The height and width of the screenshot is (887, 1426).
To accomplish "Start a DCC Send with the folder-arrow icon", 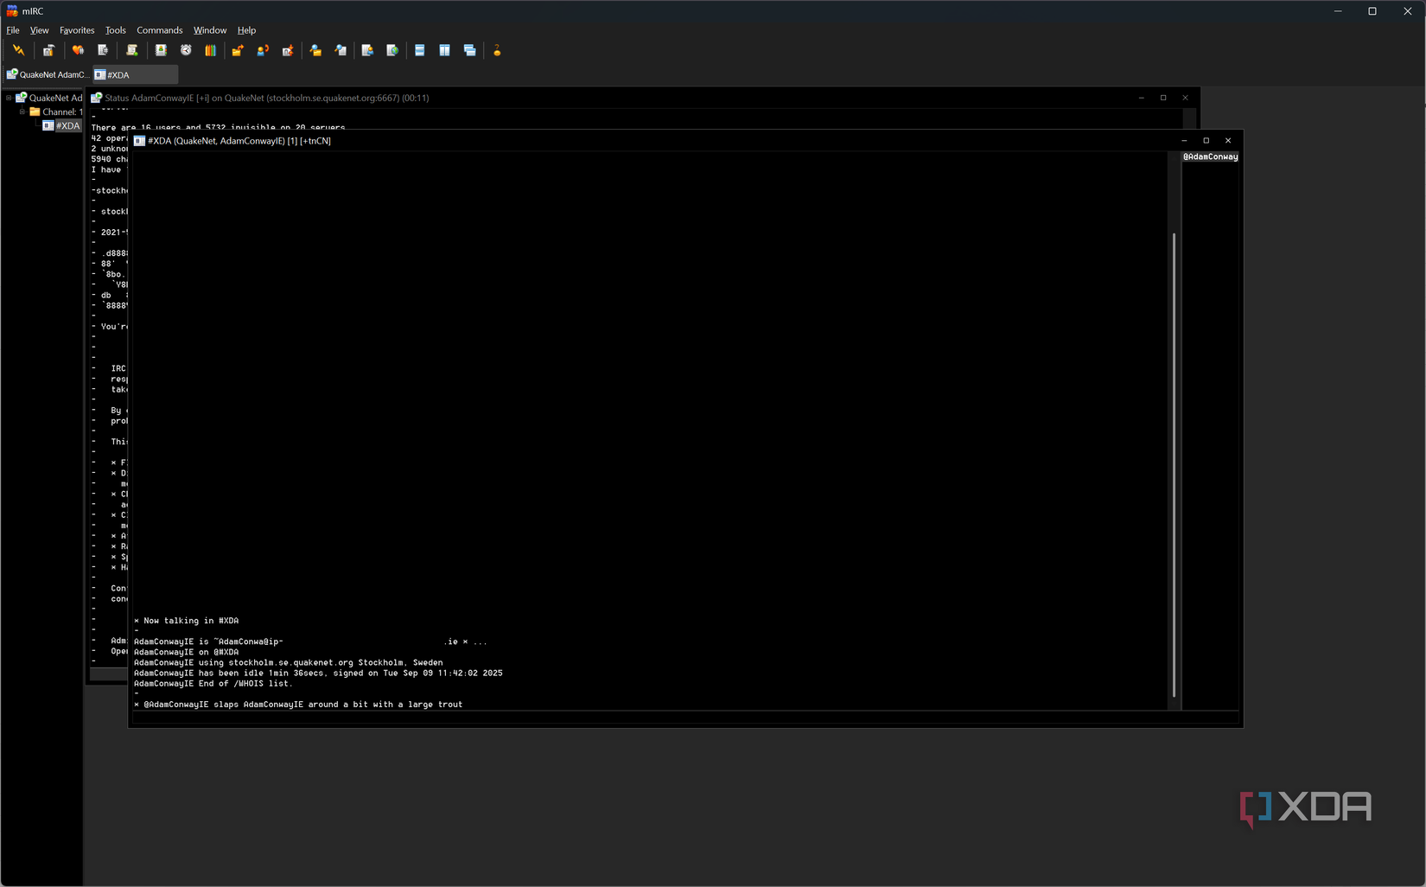I will pos(238,50).
